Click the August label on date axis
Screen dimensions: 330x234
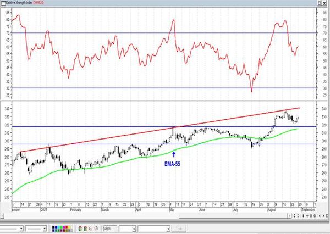272,210
